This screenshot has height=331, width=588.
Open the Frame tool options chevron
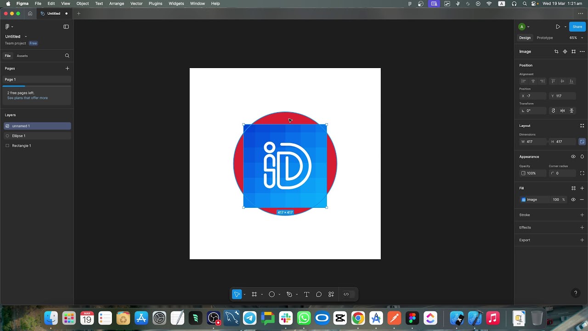point(262,294)
